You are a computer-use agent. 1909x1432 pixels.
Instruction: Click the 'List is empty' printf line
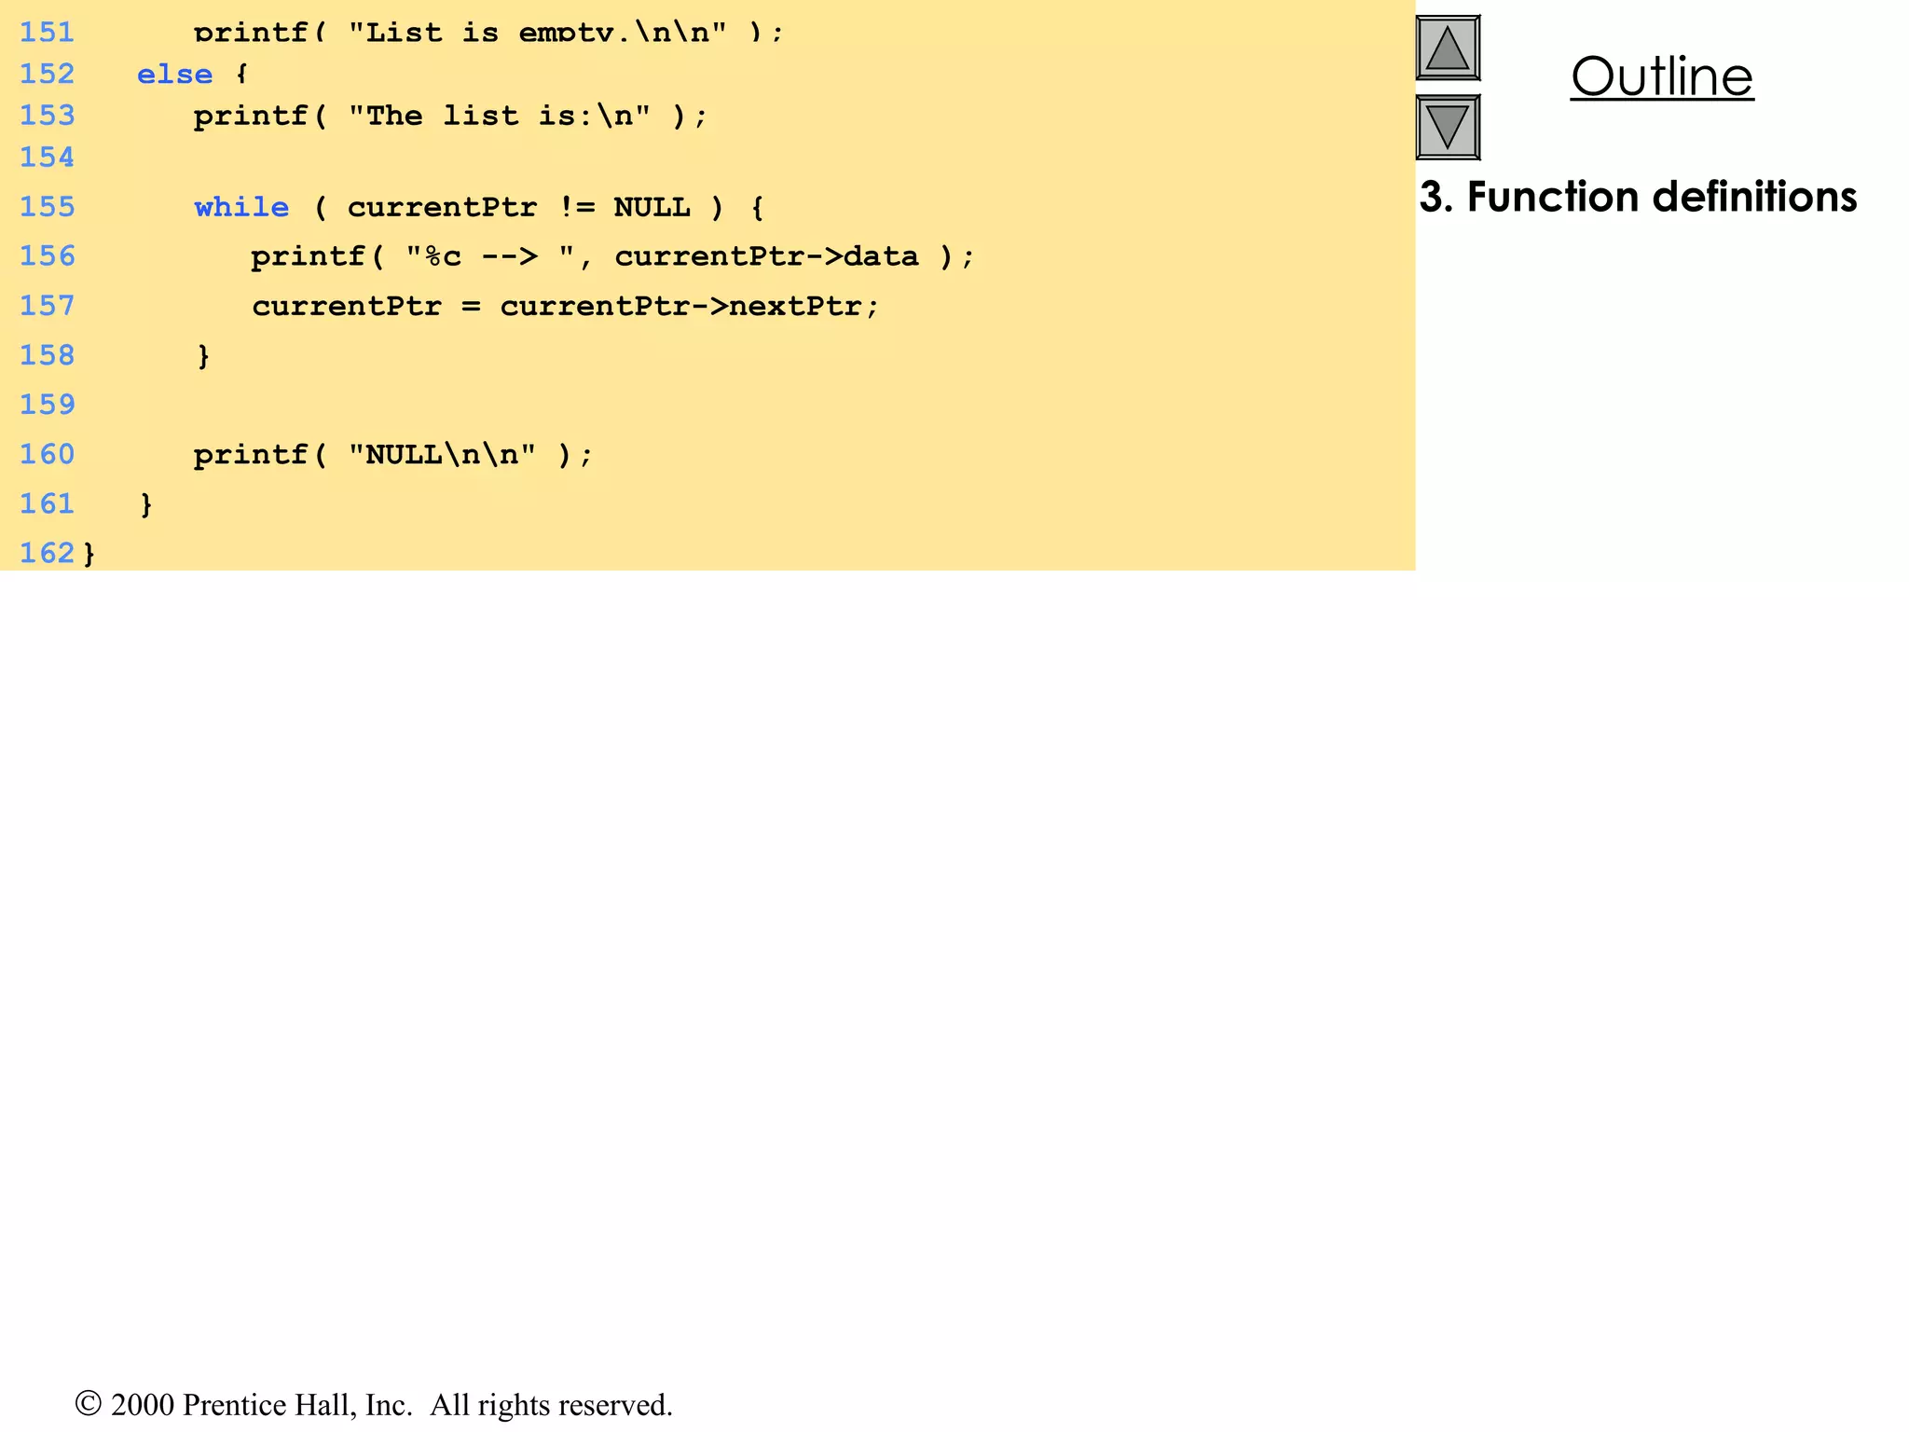[x=488, y=33]
